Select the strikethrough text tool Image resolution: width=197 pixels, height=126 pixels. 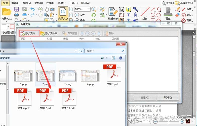[128, 15]
